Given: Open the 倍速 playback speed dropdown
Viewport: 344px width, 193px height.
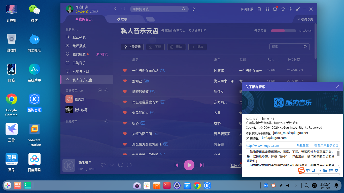Looking at the screenshot, I should pyautogui.click(x=236, y=165).
